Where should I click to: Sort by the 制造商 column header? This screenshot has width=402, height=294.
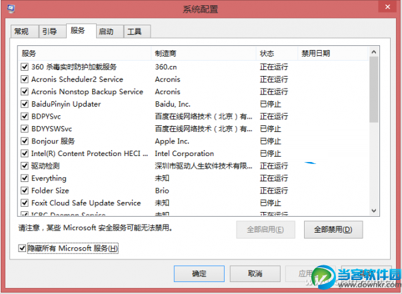(204, 53)
